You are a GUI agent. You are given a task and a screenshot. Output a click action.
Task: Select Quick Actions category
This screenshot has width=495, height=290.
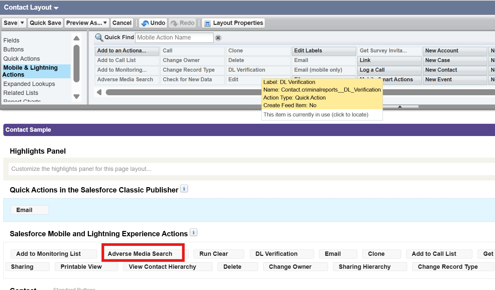22,59
